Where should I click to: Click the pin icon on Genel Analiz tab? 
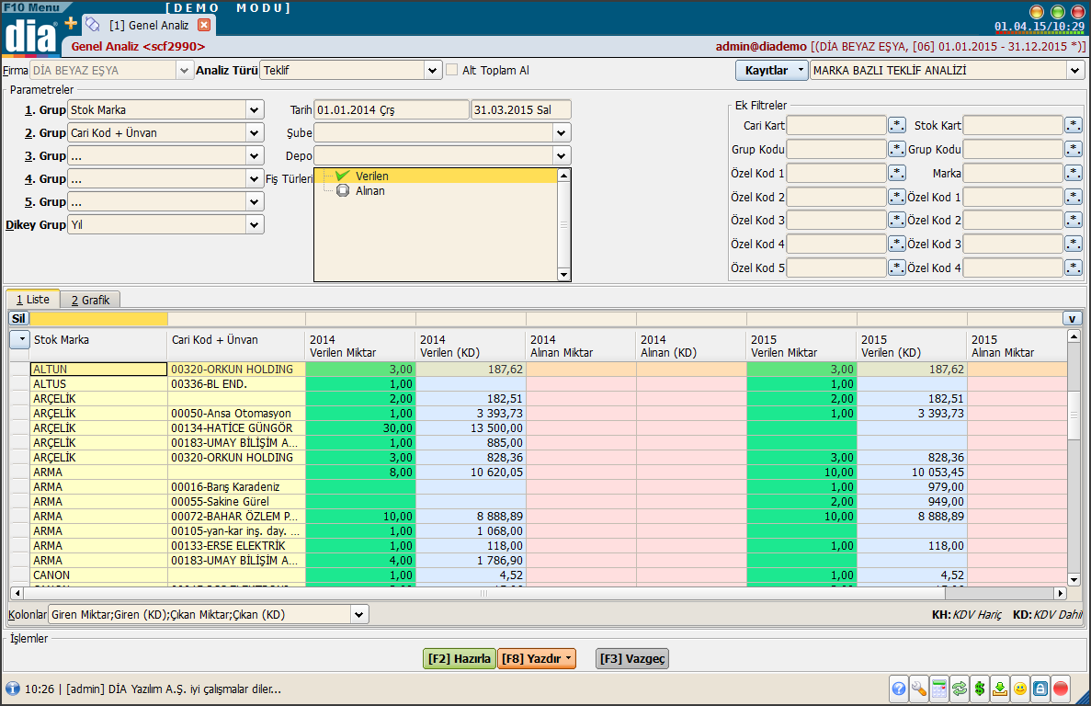point(92,24)
